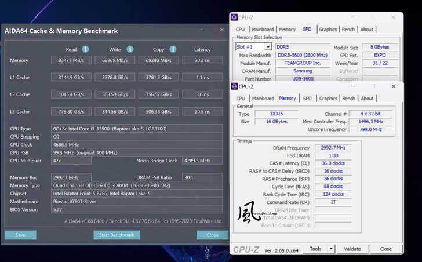Viewport: 422px width, 262px height.
Task: Click CPU-Z app icon in SPD window title bar
Action: (x=234, y=18)
